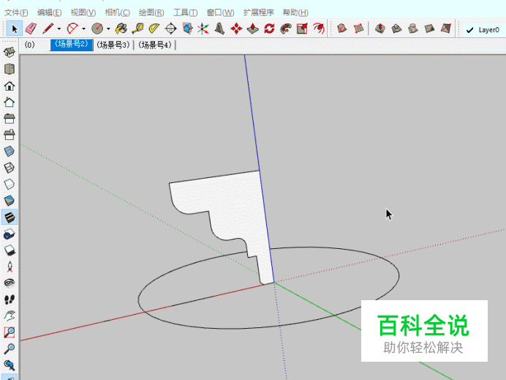Return to previous camera view
Screen dimensions: 506x380
pyautogui.click(x=10, y=365)
